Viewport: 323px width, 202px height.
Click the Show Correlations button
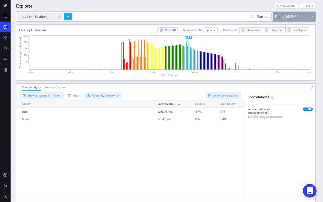(x=223, y=95)
